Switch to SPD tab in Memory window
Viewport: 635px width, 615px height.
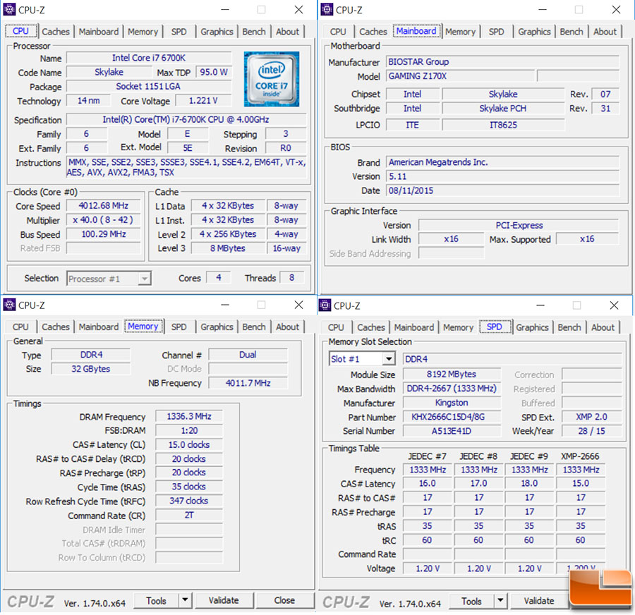pos(179,327)
